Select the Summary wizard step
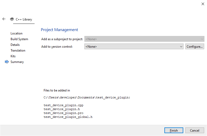The image size is (207, 136). tap(17, 62)
